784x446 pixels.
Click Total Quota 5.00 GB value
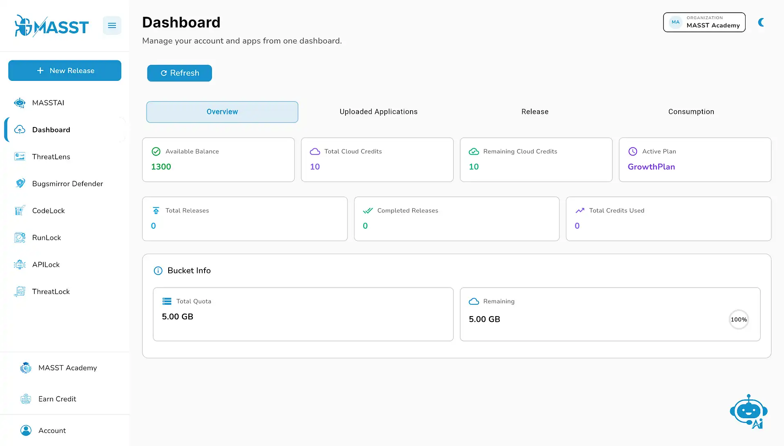point(178,317)
